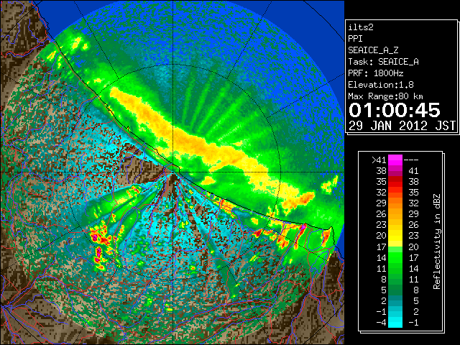The width and height of the screenshot is (460, 345).
Task: Select the "Elevation:1.8" value
Action: click(381, 85)
